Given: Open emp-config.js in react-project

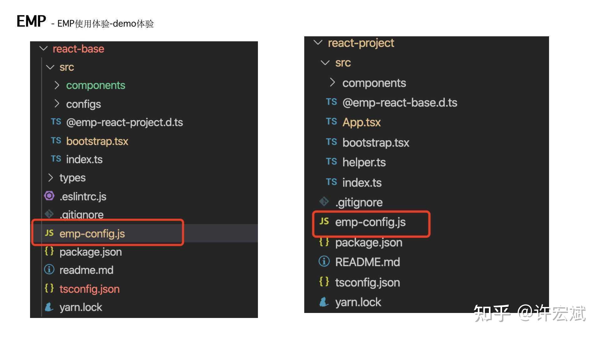Looking at the screenshot, I should pos(370,222).
